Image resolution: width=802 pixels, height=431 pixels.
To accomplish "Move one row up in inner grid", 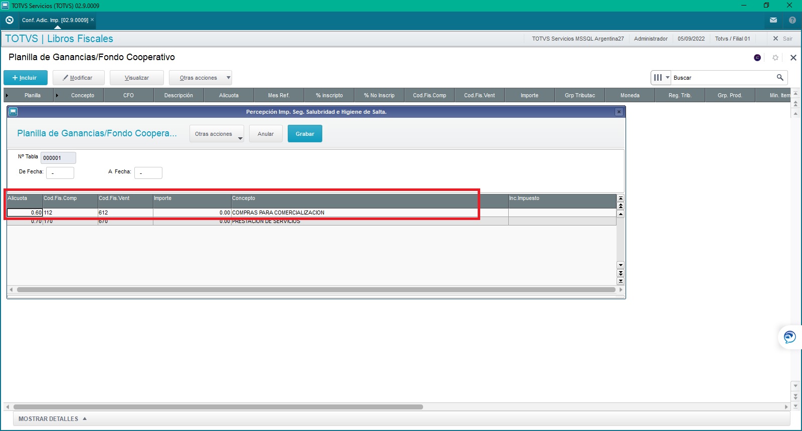I will pos(621,214).
